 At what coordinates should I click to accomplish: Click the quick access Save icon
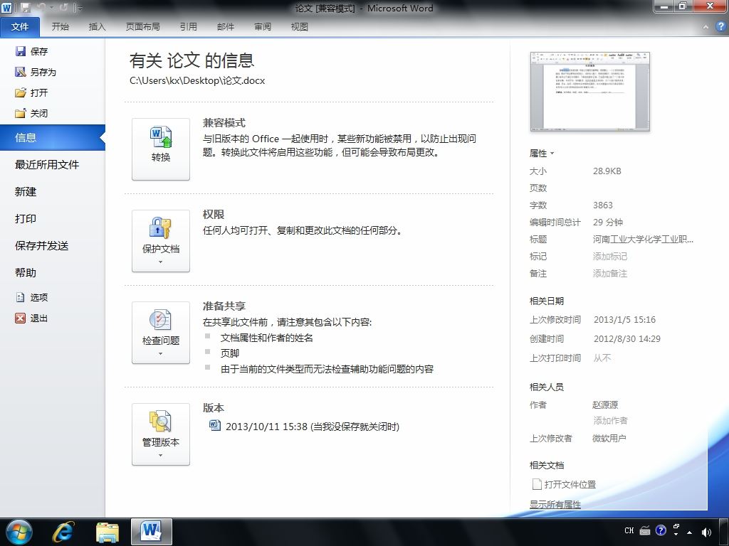tap(26, 8)
